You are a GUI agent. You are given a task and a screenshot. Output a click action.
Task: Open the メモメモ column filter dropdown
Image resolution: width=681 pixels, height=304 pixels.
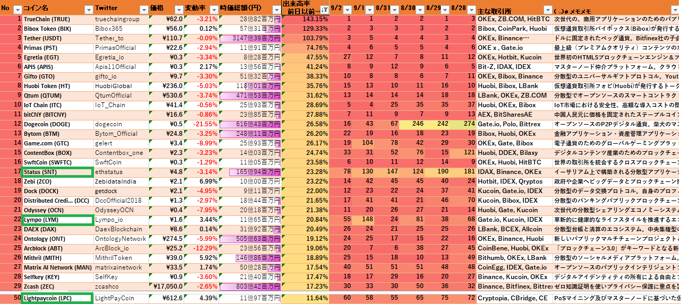click(675, 10)
